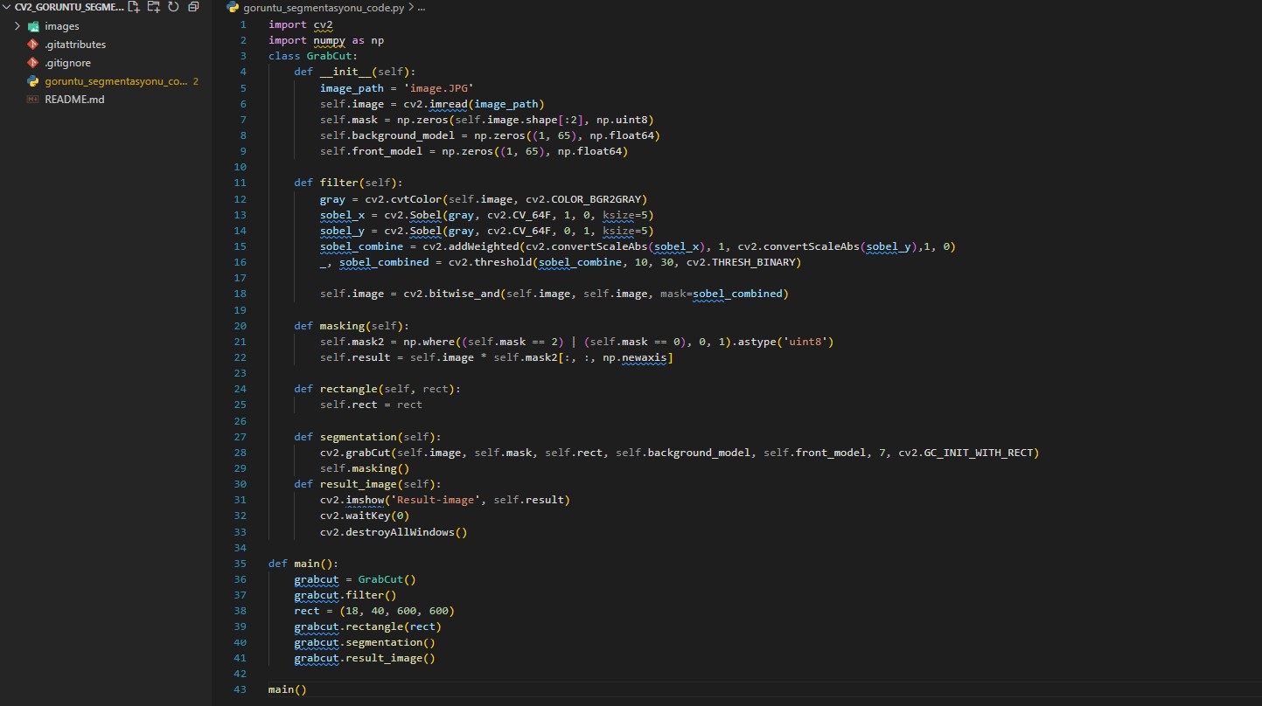Click the self.background_model assignment line
The image size is (1262, 706).
[490, 135]
